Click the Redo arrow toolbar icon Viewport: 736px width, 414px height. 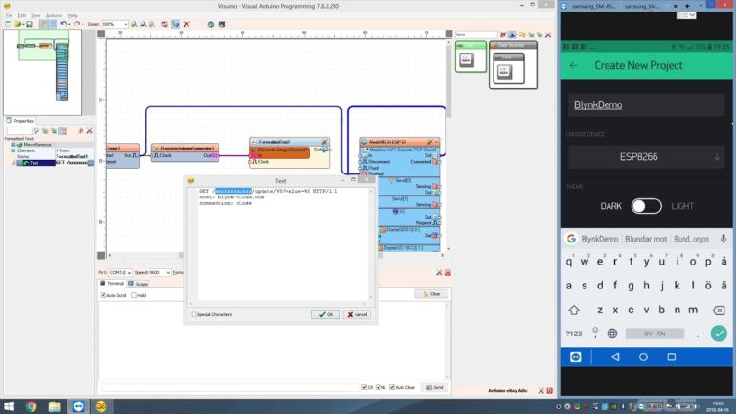click(78, 24)
